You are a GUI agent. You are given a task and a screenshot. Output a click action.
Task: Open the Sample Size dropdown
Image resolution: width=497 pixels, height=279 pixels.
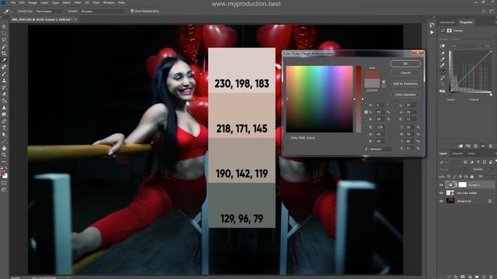coord(49,11)
